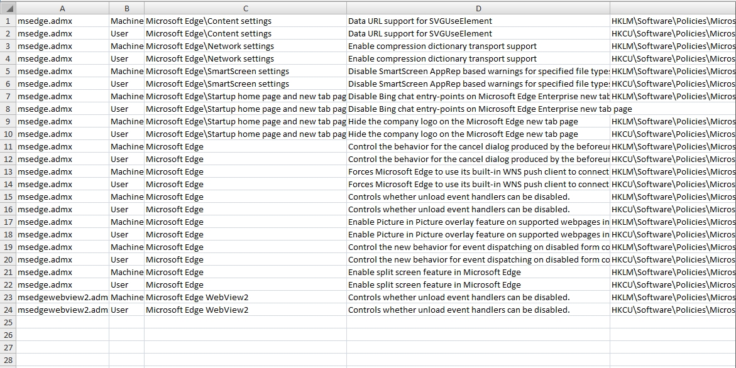The width and height of the screenshot is (736, 368).
Task: Click event dispatching cell in row 20
Action: click(478, 259)
